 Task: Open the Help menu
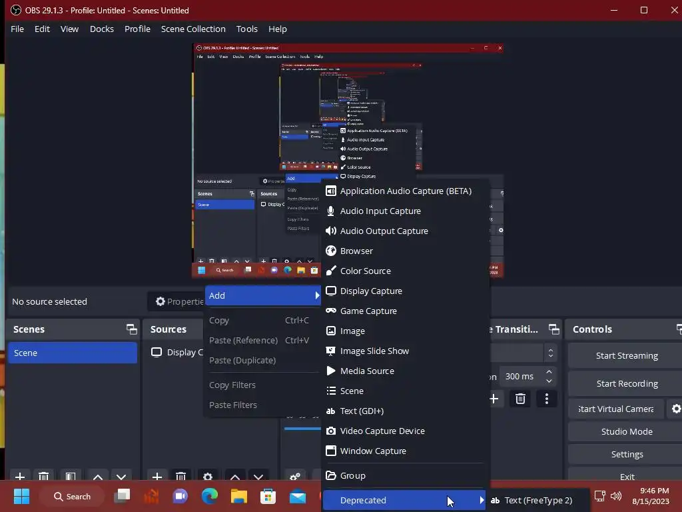click(278, 29)
